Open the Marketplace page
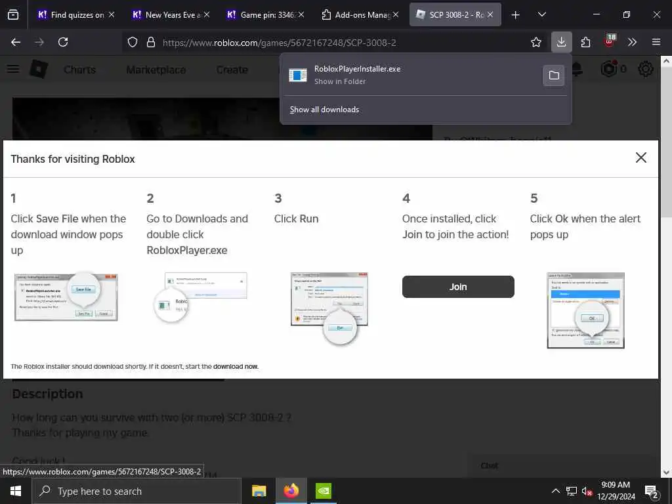The height and width of the screenshot is (504, 672). (156, 70)
